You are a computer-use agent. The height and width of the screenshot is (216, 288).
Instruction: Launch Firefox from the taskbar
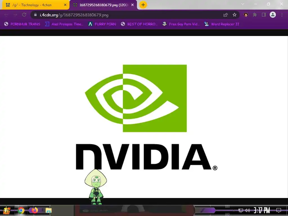(35, 210)
